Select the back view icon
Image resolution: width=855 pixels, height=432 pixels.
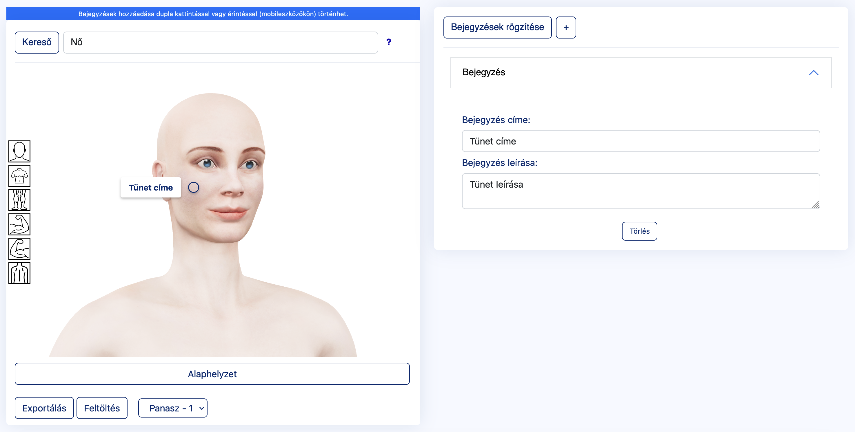click(19, 273)
